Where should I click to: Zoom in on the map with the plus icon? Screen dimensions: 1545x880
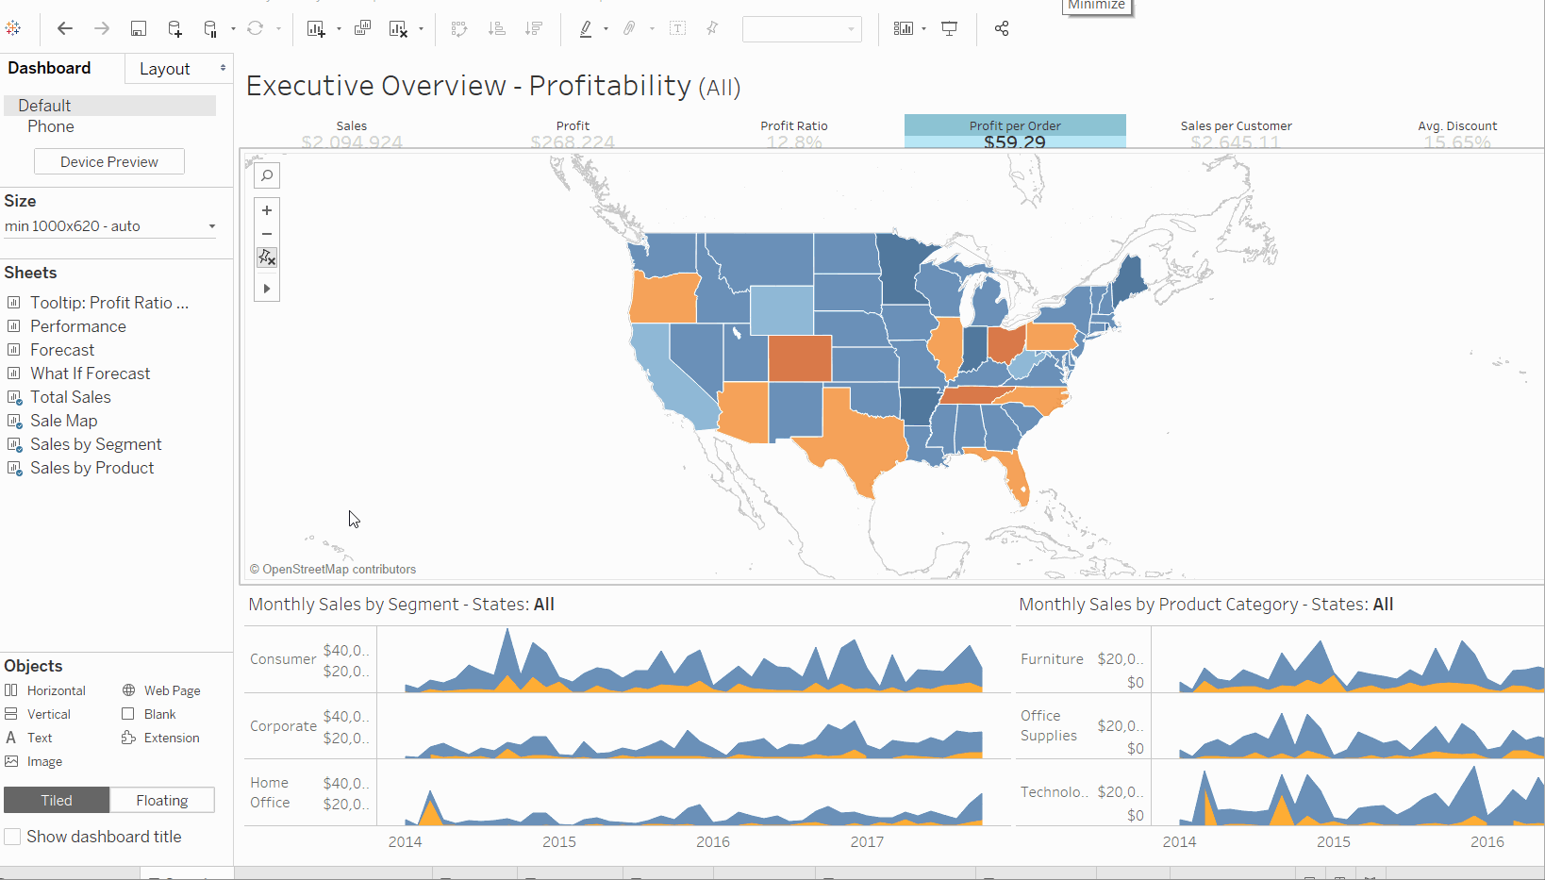tap(267, 209)
